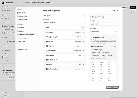Click the Due Date calendar icon
The image size is (138, 98).
[x=47, y=55]
